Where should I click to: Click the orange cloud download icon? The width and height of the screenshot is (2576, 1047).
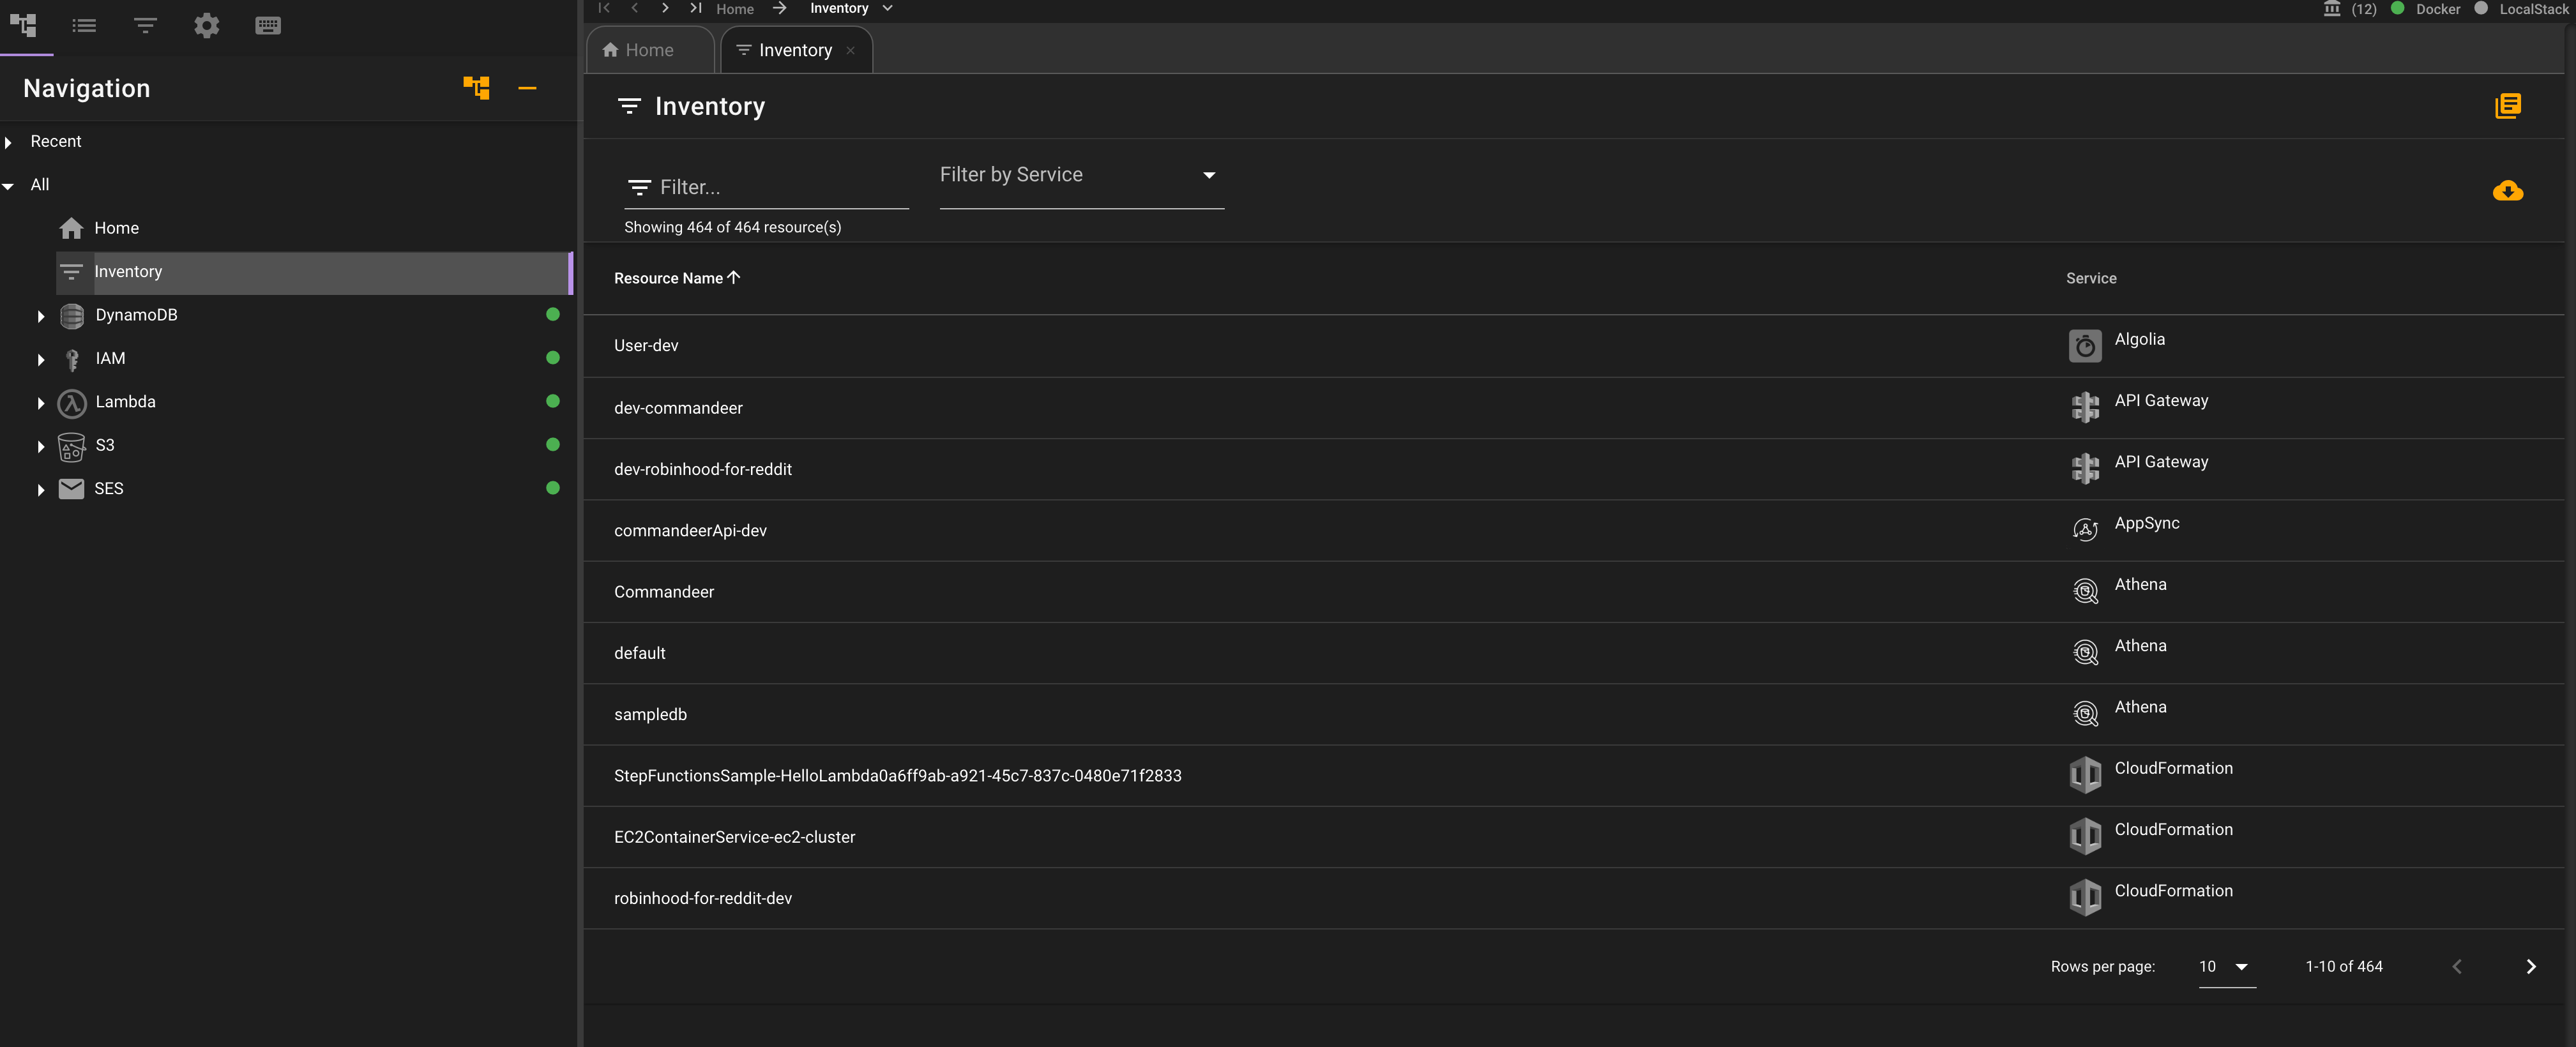point(2507,190)
